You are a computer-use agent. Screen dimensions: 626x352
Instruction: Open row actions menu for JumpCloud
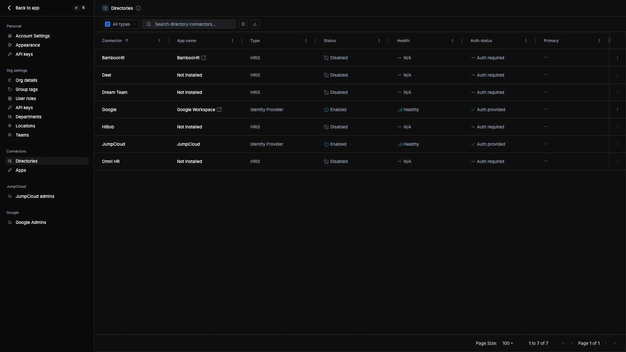(618, 144)
